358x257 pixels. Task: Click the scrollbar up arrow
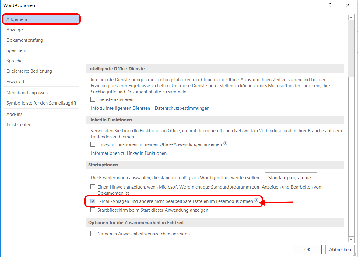(351, 18)
